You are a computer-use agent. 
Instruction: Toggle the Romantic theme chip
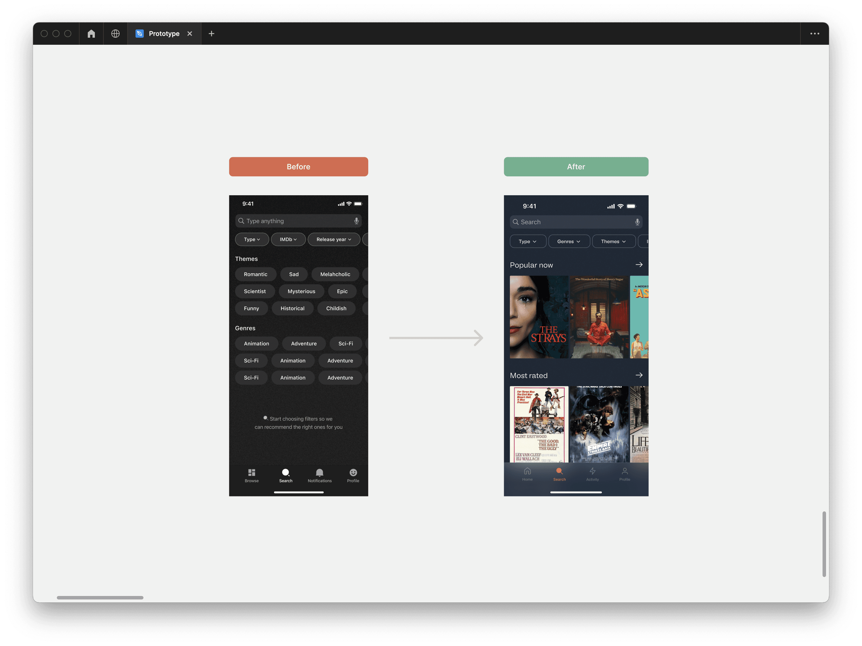click(x=256, y=274)
